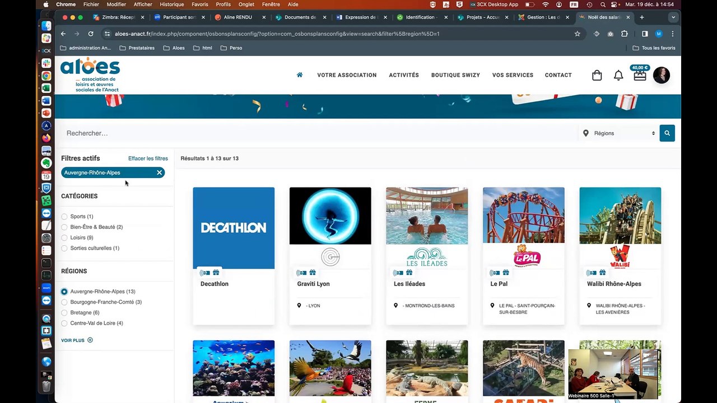Click the blue search magnifier button
The image size is (717, 403).
pos(667,133)
